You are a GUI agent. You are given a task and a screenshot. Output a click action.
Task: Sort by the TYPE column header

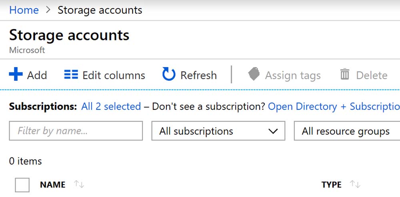point(331,185)
